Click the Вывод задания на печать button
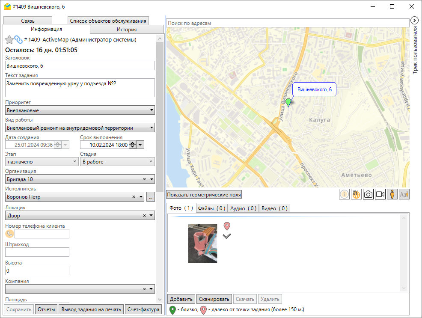Viewport: 422px width, 318px height. point(91,309)
